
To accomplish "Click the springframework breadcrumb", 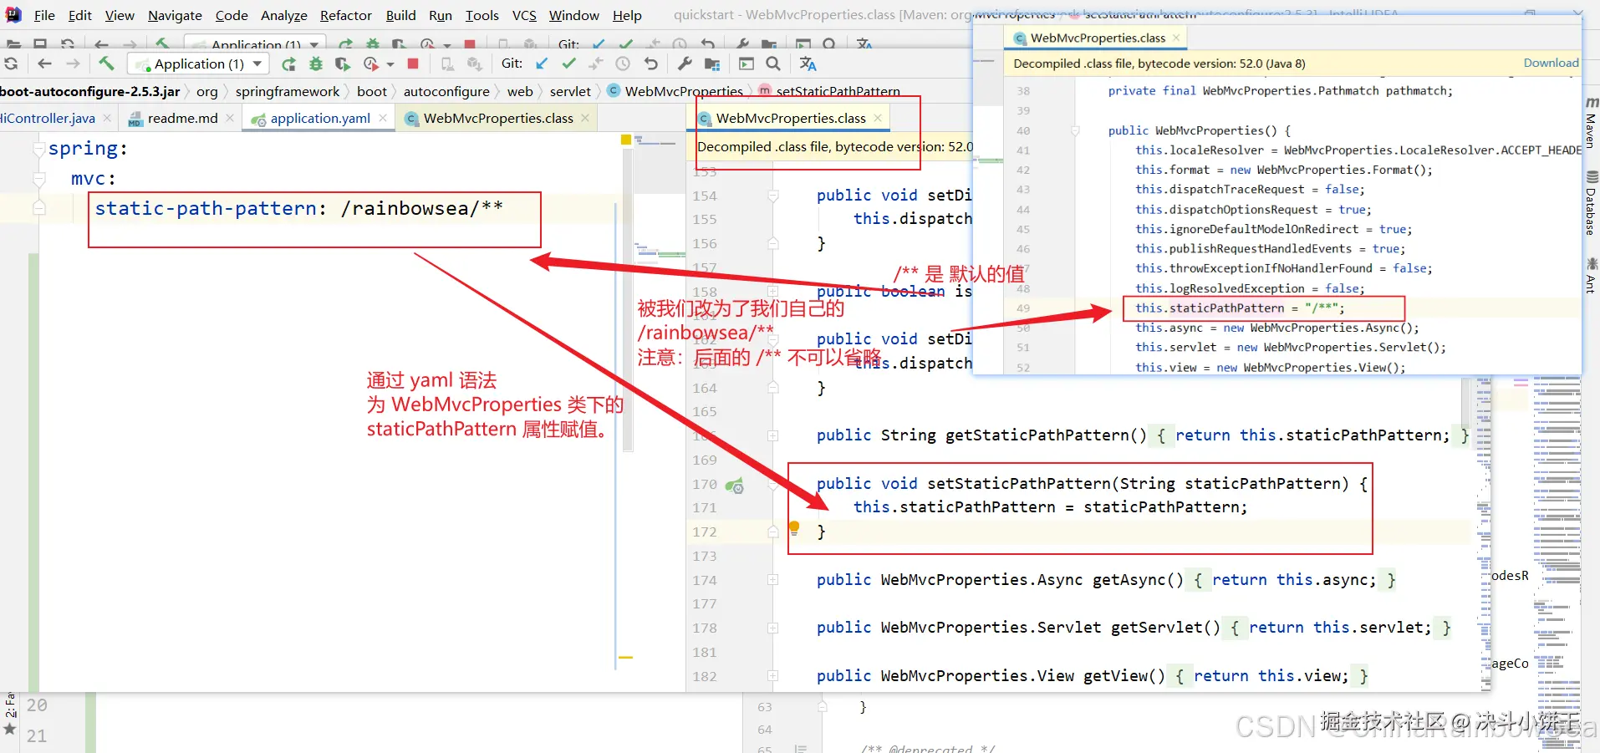I will 288,92.
